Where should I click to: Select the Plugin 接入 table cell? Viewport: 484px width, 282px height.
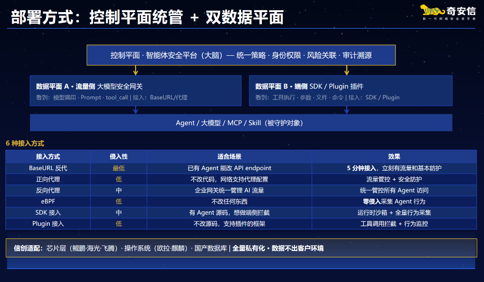tap(48, 224)
